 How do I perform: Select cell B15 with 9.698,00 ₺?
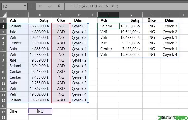pyautogui.click(x=40, y=100)
